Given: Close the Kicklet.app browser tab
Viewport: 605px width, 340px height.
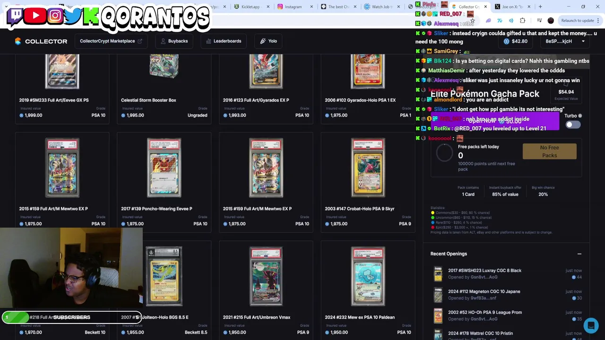Looking at the screenshot, I should (x=268, y=7).
